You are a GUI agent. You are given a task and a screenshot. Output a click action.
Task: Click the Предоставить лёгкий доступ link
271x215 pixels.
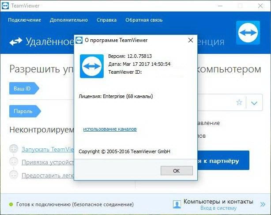(x=48, y=175)
